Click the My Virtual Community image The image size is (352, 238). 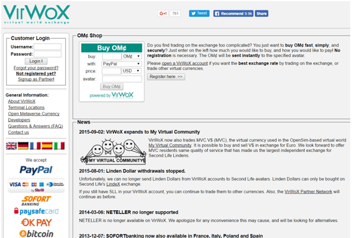pyautogui.click(x=113, y=152)
